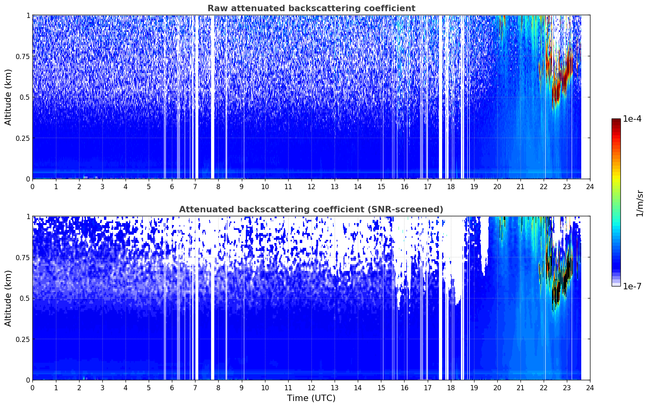Click hour tick '7' on SNR-screened plot

coord(195,388)
